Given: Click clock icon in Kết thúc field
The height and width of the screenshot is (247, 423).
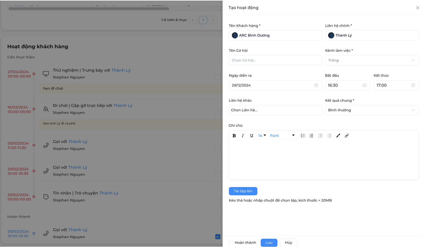Looking at the screenshot, I should point(413,85).
